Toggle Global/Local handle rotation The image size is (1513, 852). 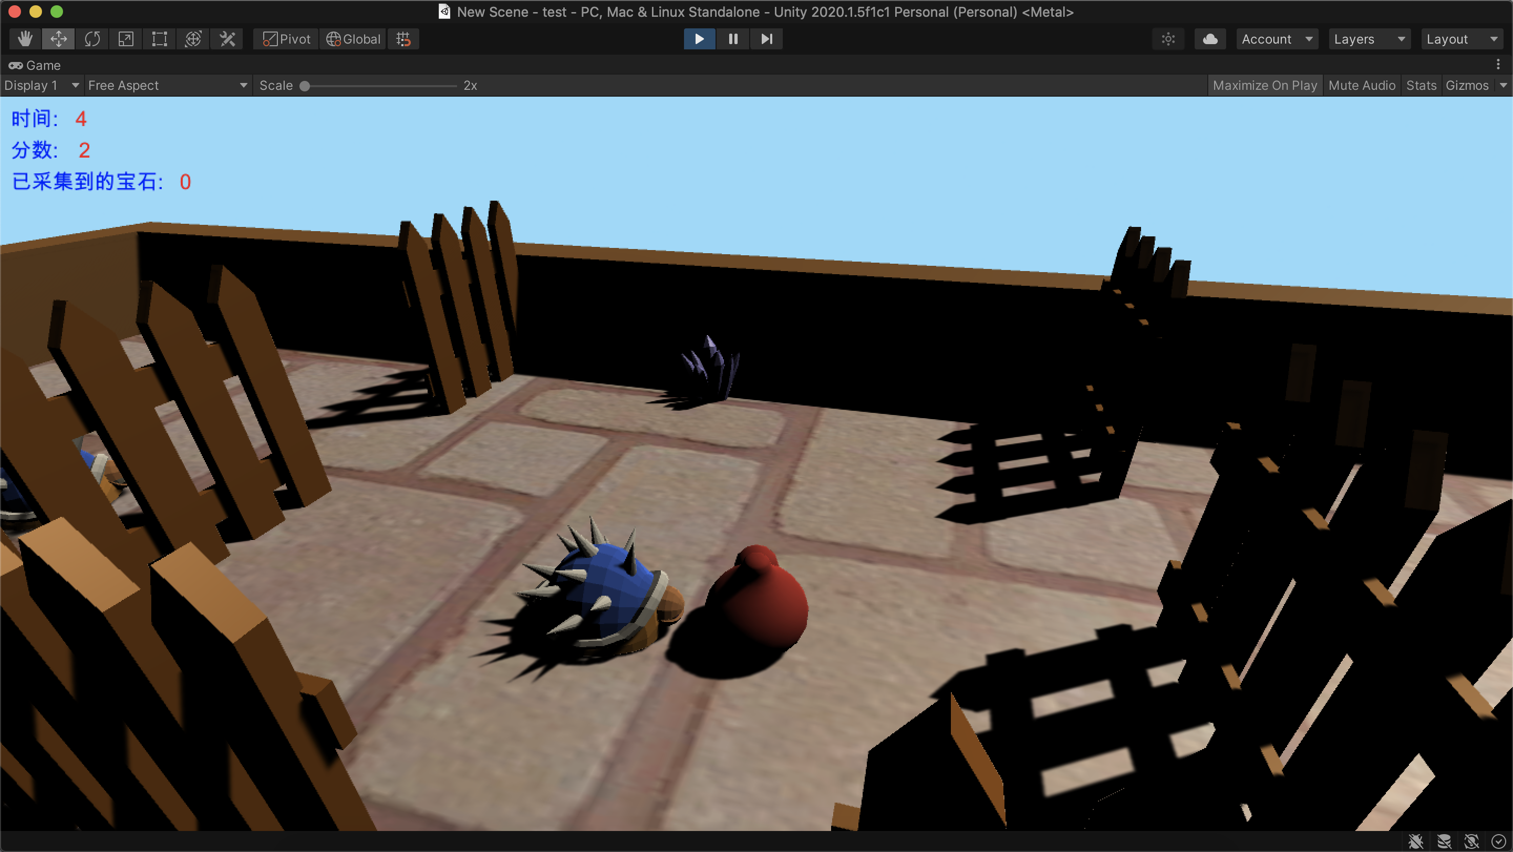point(354,39)
